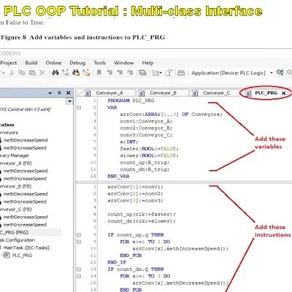Click the PLC_PRG icon under MainTask
This screenshot has width=292, height=292.
7,255
